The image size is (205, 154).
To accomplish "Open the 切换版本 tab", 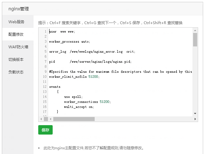I will [x=18, y=59].
